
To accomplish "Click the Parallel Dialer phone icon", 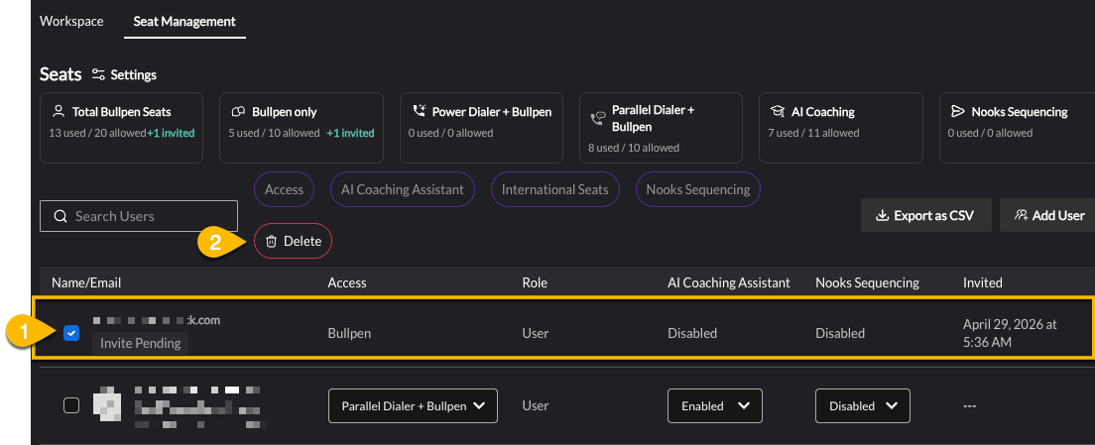I will (598, 119).
